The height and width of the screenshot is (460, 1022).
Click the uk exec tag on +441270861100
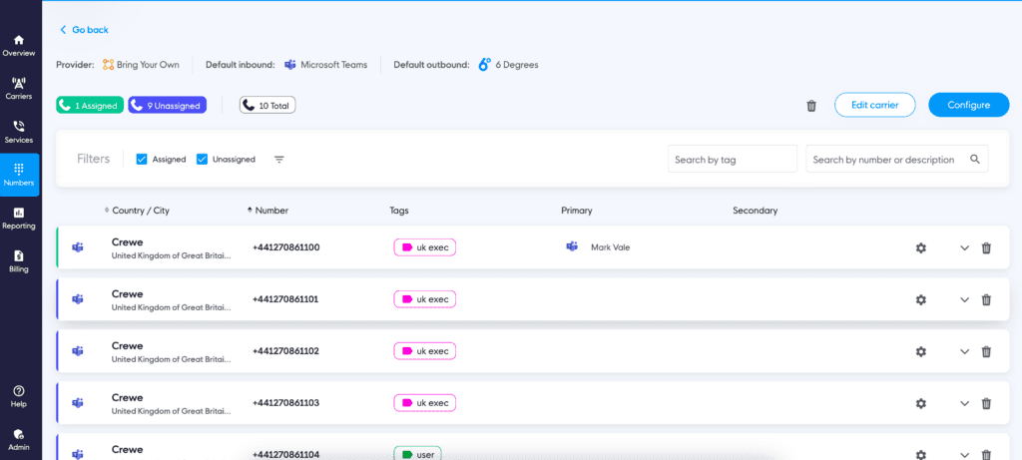425,247
